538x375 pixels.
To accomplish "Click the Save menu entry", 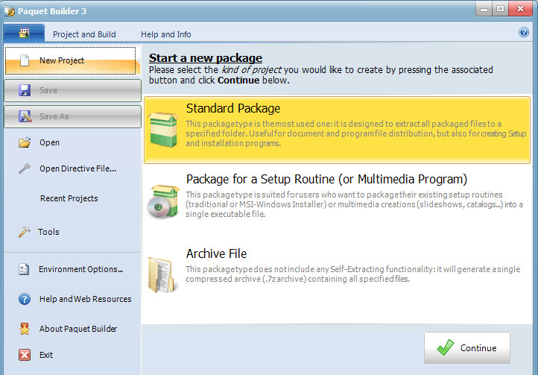I will [x=72, y=90].
